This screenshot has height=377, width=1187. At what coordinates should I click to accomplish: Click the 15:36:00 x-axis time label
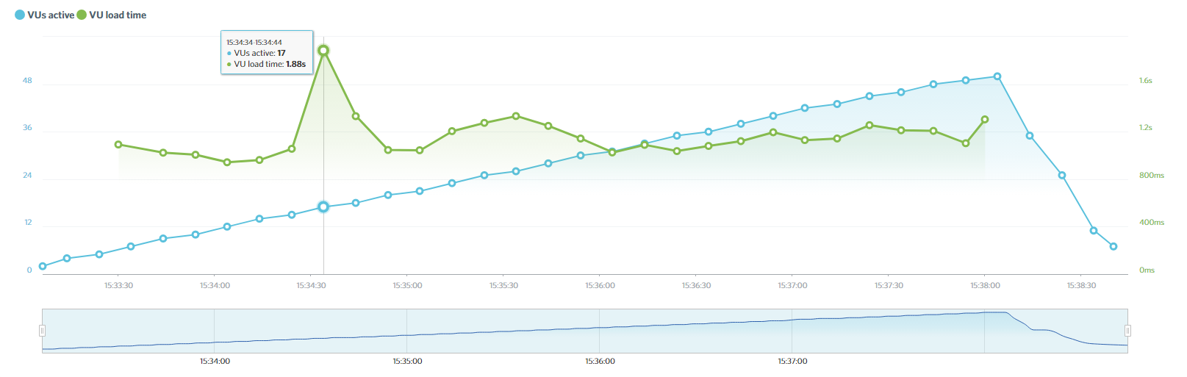pyautogui.click(x=600, y=285)
